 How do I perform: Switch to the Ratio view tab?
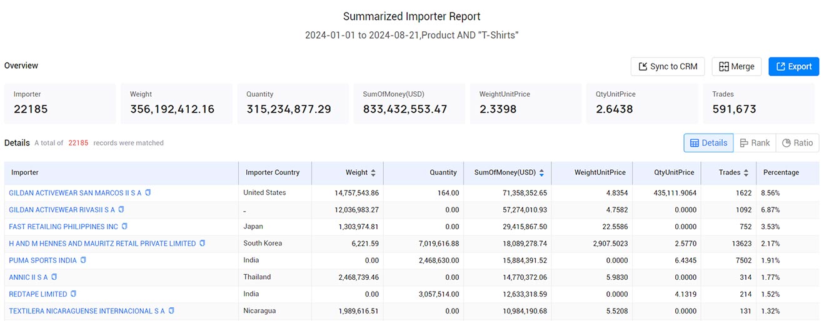[797, 143]
